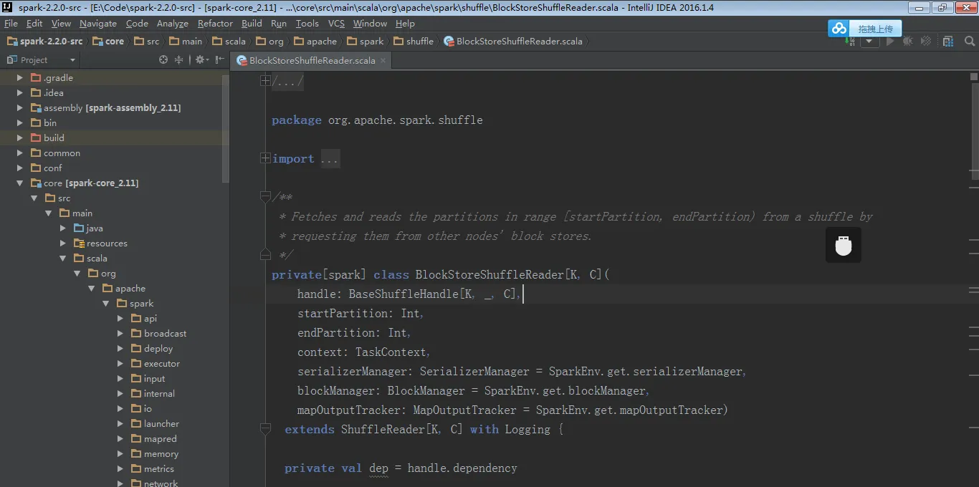
Task: Click the Hide Project panel icon
Action: 220,60
